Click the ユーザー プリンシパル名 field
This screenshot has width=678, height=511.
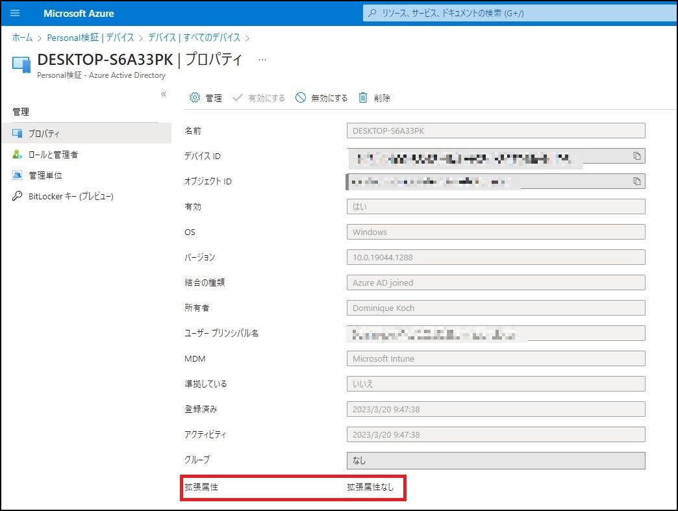(x=496, y=333)
